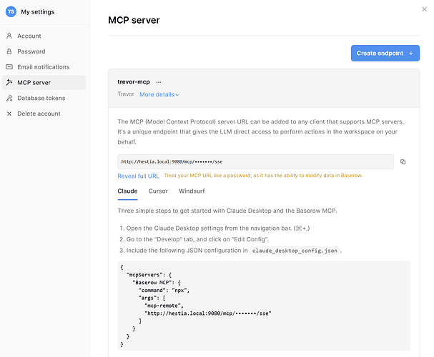Viewport: 434px width, 357px height.
Task: Click the "Baserow MCP" JSON key
Action: (x=153, y=283)
